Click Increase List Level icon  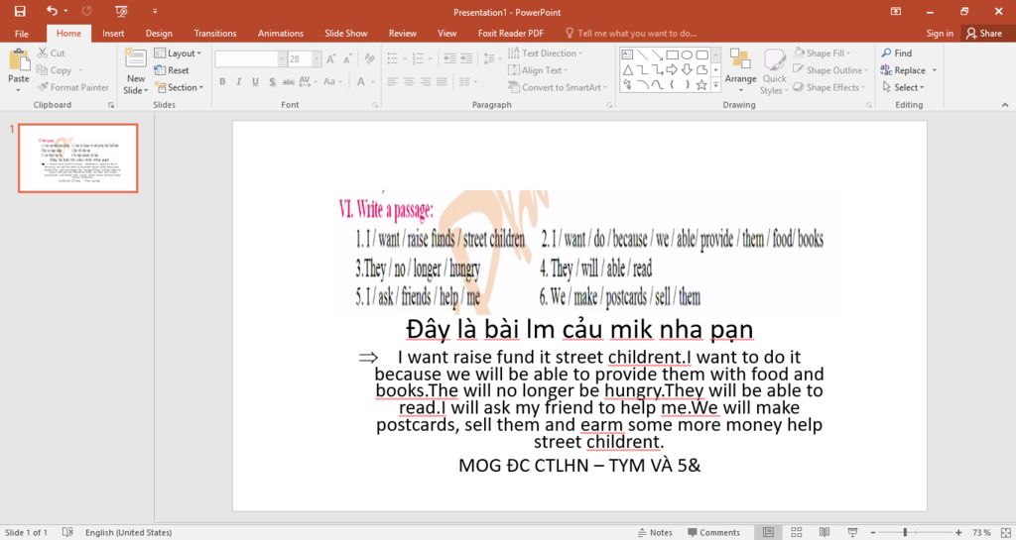[x=466, y=58]
